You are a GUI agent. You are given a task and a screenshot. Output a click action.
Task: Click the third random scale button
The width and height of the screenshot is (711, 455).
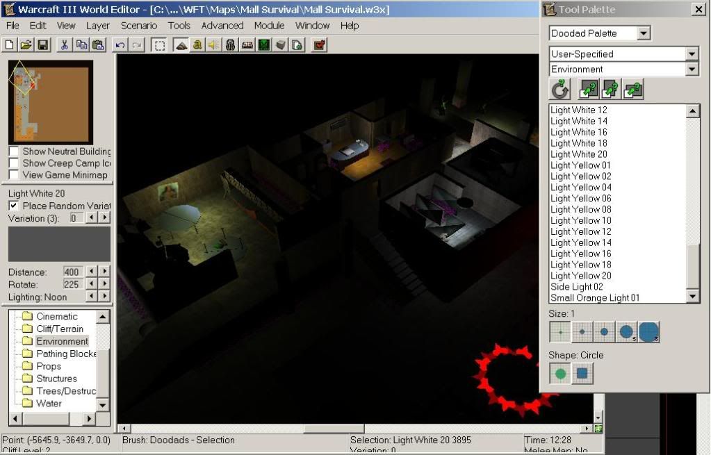[632, 90]
